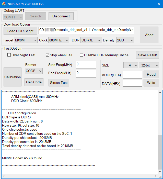The height and width of the screenshot is (179, 163).
Task: Click the End Freq(MHz) input field
Action: pyautogui.click(x=86, y=74)
